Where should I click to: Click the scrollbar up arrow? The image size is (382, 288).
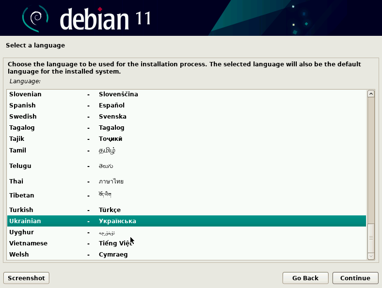click(x=371, y=94)
